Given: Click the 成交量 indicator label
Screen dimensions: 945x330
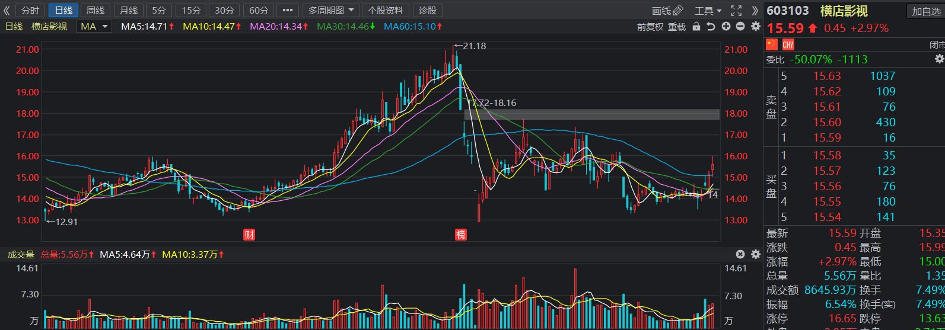Looking at the screenshot, I should (21, 255).
